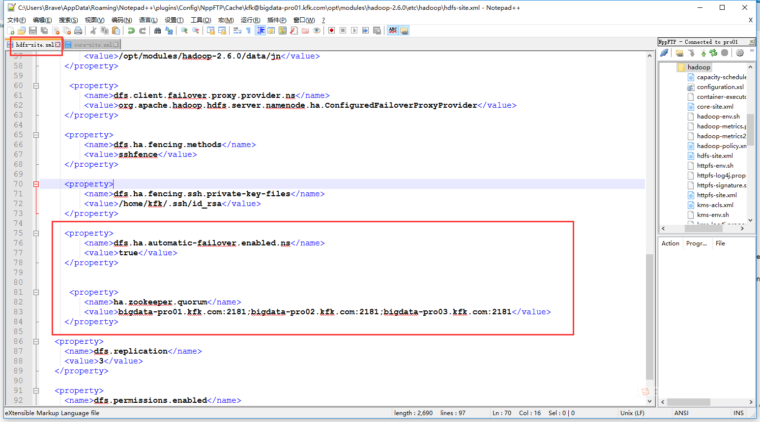The height and width of the screenshot is (422, 760).
Task: Click the Redo arrow icon
Action: (143, 30)
